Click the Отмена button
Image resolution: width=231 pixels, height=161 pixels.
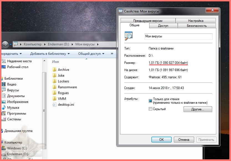coord(184,139)
